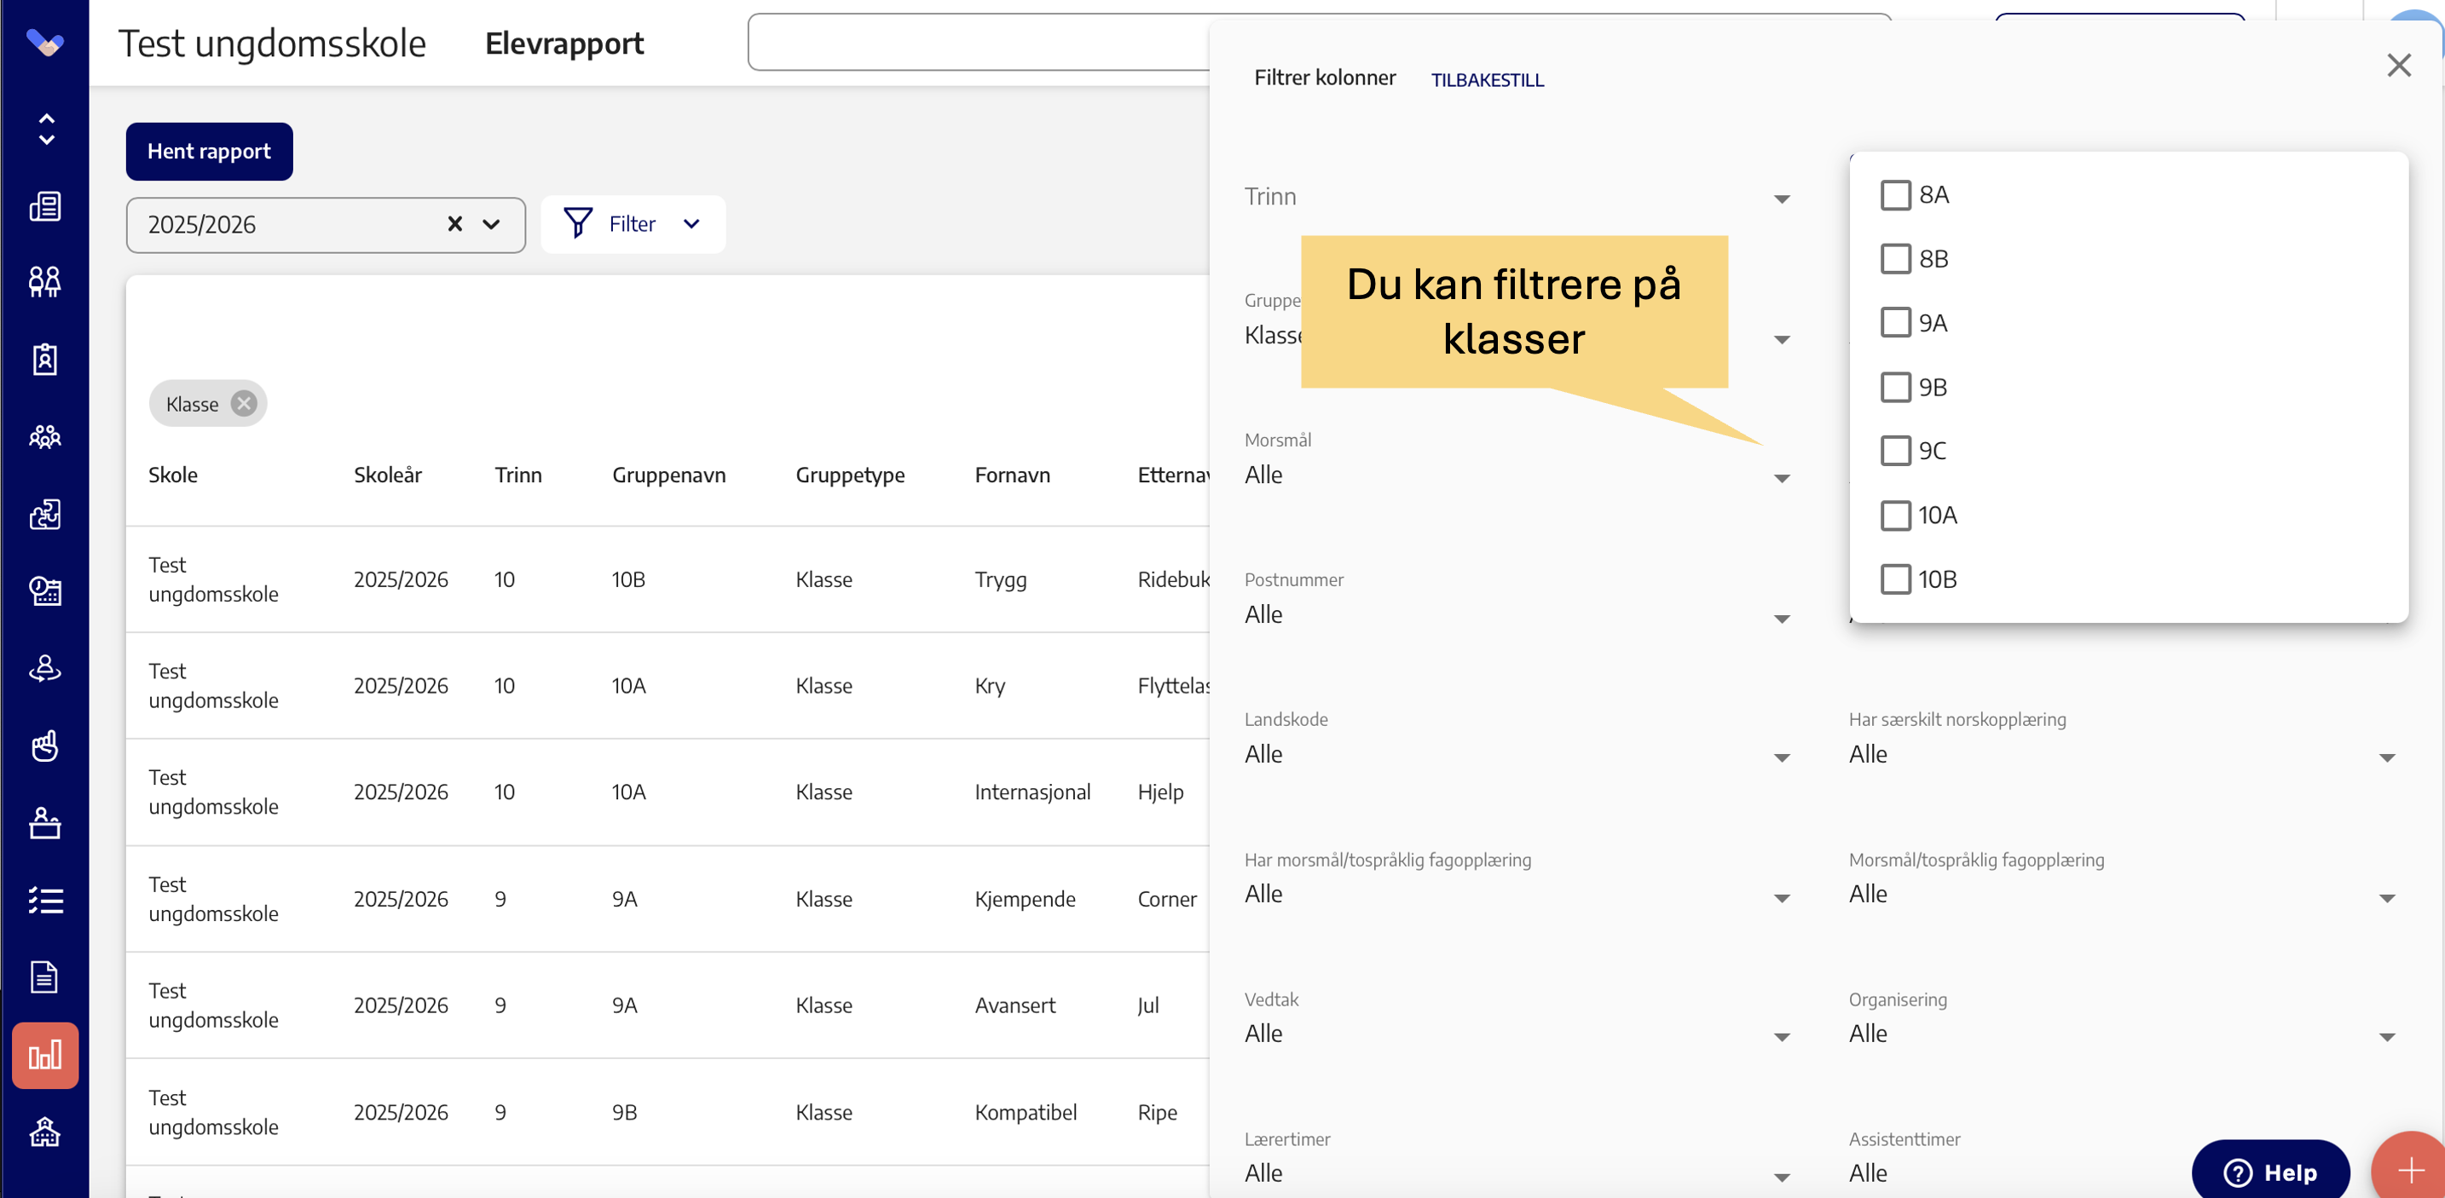2445x1198 pixels.
Task: Click the Internasjonal first name cell
Action: tap(1032, 792)
